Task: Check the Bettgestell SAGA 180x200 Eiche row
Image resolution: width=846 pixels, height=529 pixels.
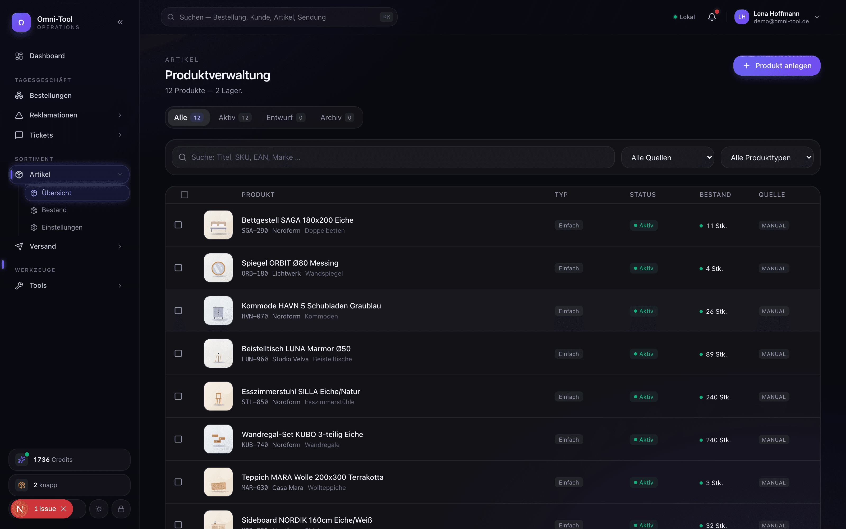Action: click(178, 225)
